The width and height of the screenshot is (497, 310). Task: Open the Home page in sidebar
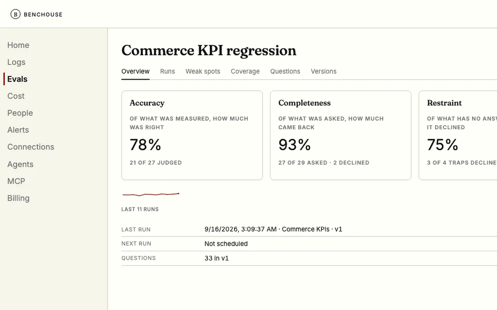click(18, 45)
